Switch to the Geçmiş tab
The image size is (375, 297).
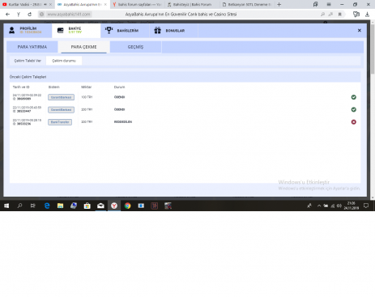pyautogui.click(x=135, y=47)
